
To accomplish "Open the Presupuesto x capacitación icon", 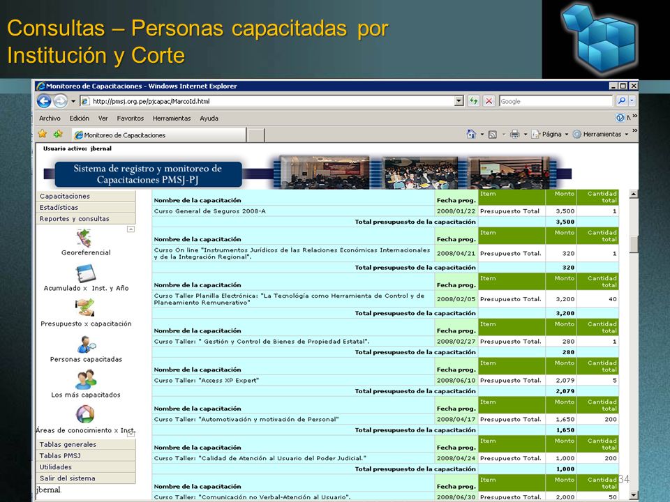I will (x=85, y=307).
